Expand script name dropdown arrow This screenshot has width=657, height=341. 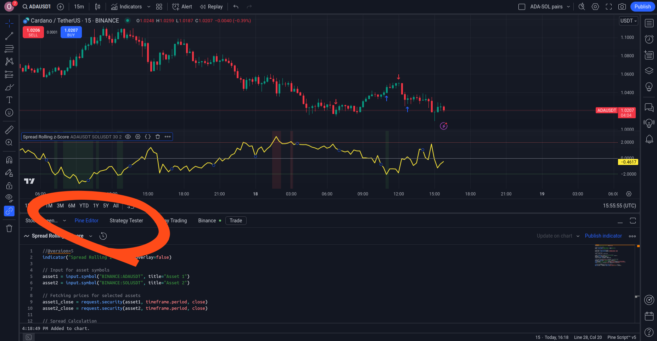91,236
